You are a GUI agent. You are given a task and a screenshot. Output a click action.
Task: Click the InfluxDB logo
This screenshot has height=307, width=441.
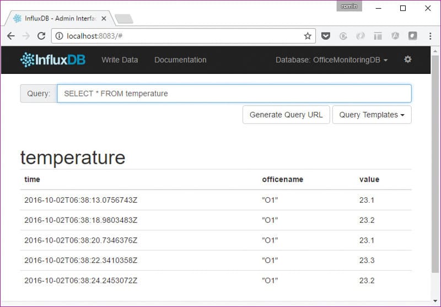pyautogui.click(x=53, y=60)
